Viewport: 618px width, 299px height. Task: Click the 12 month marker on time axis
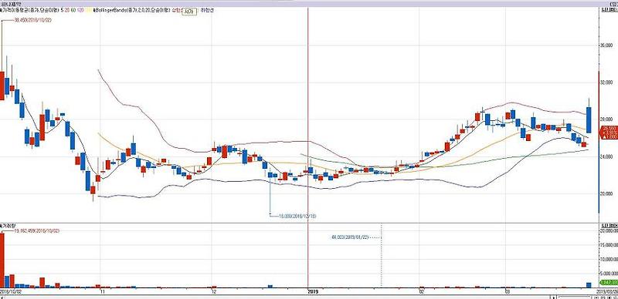pos(214,291)
